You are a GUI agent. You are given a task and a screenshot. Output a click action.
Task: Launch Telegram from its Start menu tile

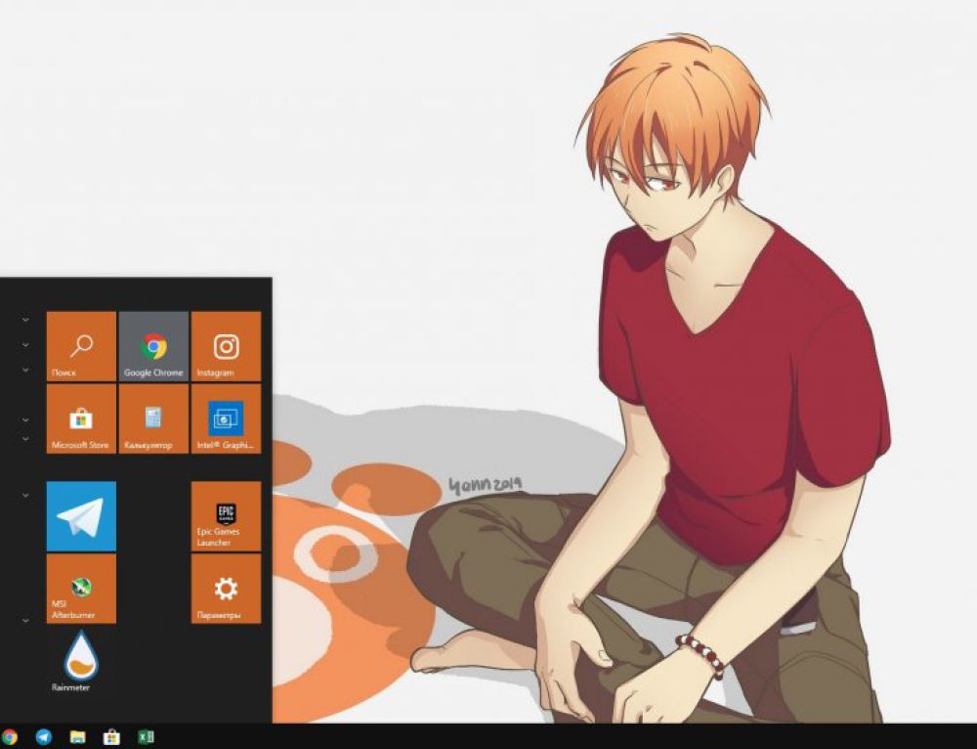80,516
